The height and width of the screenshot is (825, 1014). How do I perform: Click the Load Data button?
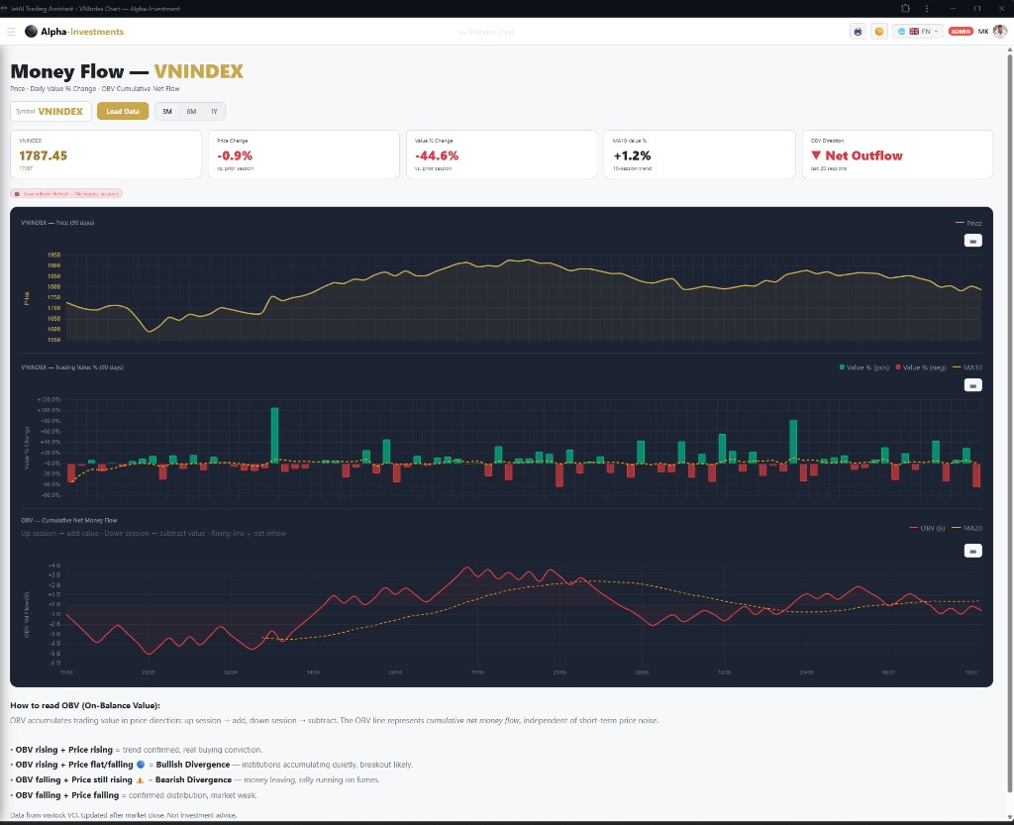123,111
